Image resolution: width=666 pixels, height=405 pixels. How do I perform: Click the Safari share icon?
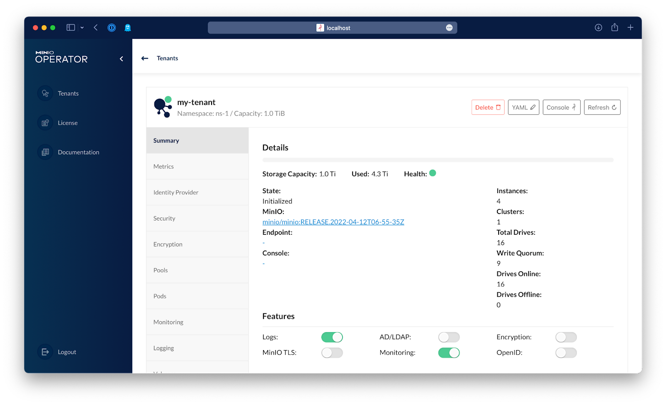[x=614, y=27]
